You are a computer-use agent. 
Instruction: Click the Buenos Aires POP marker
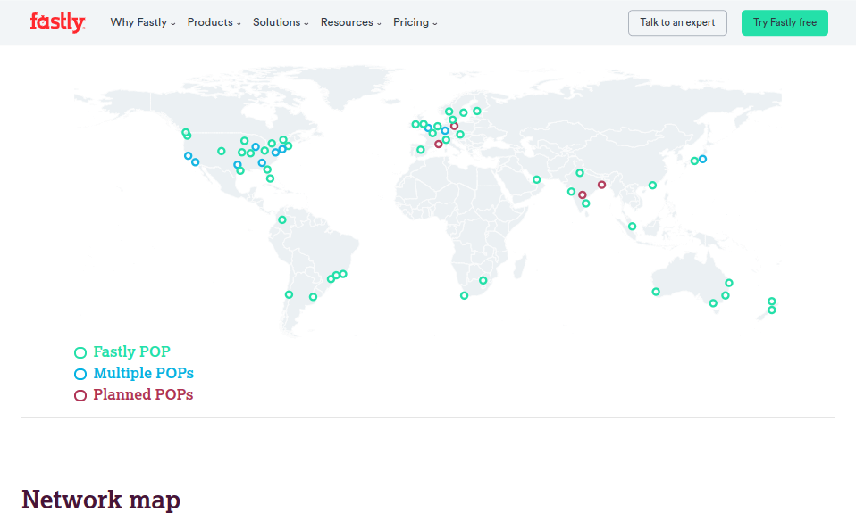coord(313,297)
